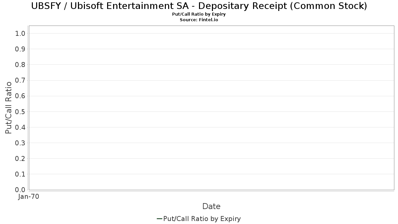Click the Put/Call Ratio by Expiry subtitle

click(199, 14)
